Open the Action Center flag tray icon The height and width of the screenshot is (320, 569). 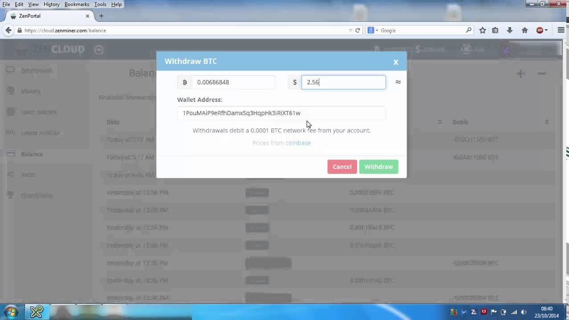tap(494, 312)
